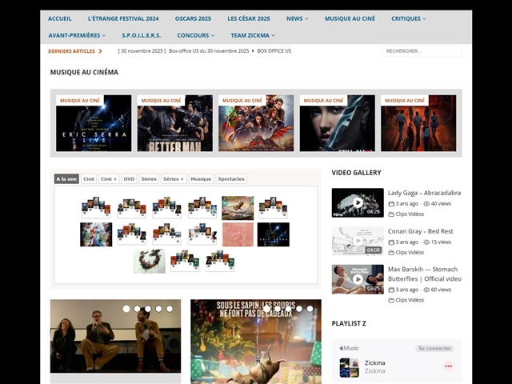Click play icon on Conan Gray video
The image size is (512, 384).
(x=358, y=241)
